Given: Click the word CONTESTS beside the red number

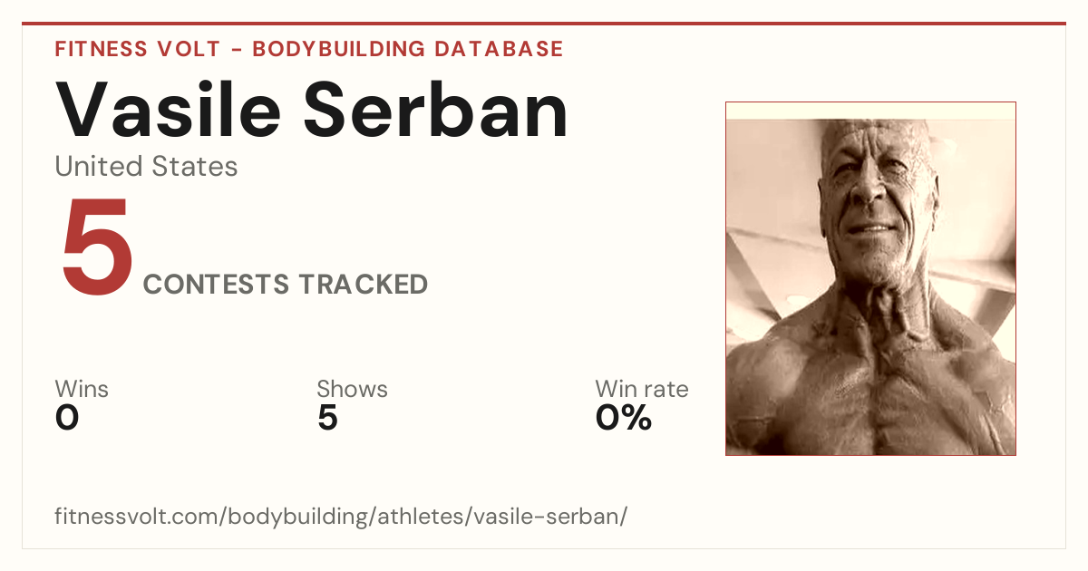Looking at the screenshot, I should point(217,284).
